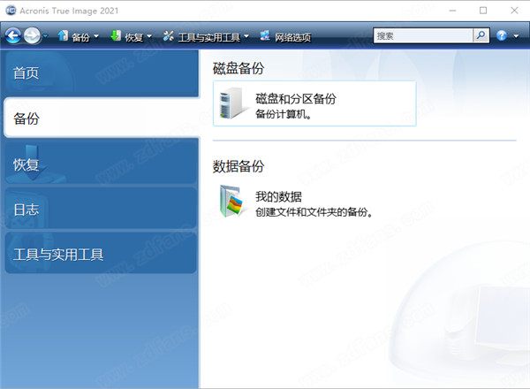Viewport: 530px width, 389px height.
Task: Open the 日志 sidebar tab
Action: (101, 208)
